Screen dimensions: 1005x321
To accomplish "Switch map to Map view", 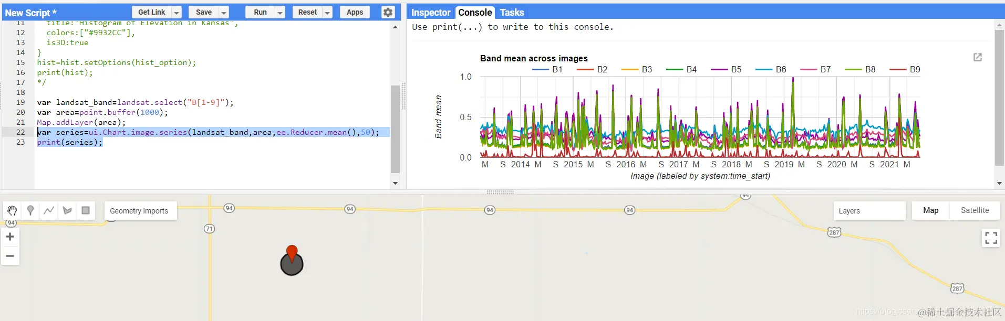I will pyautogui.click(x=930, y=210).
